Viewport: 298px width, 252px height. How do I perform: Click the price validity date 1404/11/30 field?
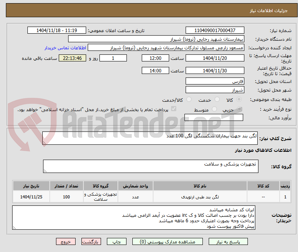[x=215, y=71]
